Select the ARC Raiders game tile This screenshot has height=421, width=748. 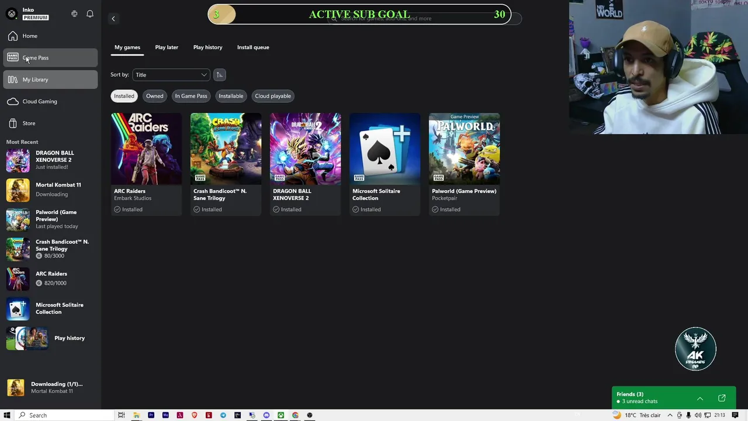146,164
